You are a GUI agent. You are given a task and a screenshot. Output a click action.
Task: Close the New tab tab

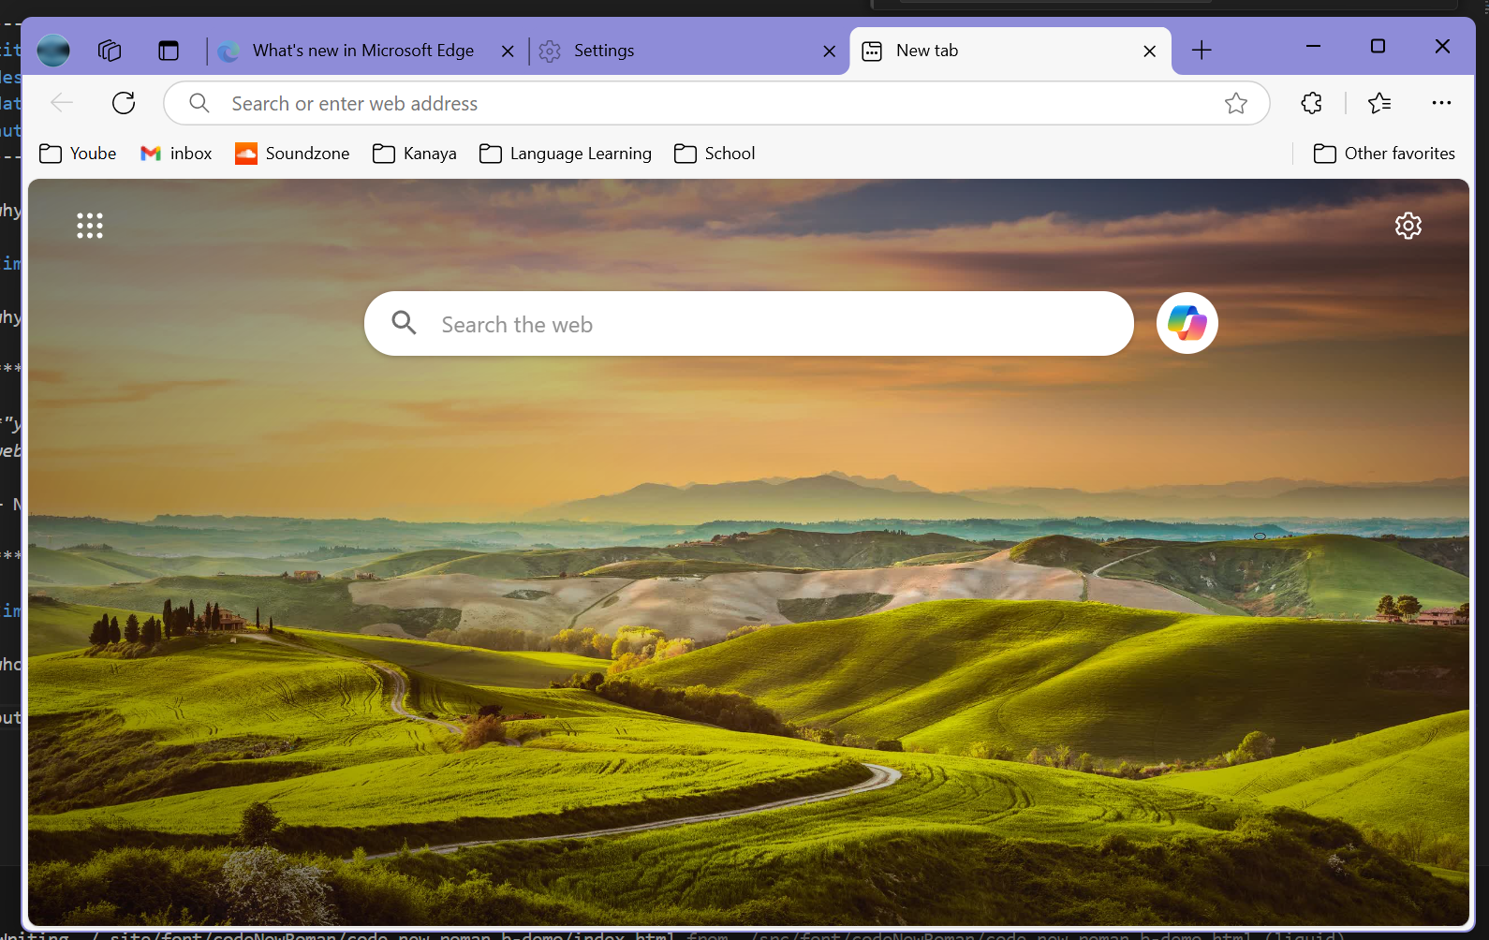coord(1150,51)
